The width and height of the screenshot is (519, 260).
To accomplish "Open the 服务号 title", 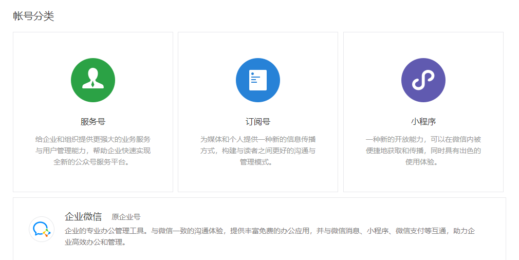I will [93, 122].
